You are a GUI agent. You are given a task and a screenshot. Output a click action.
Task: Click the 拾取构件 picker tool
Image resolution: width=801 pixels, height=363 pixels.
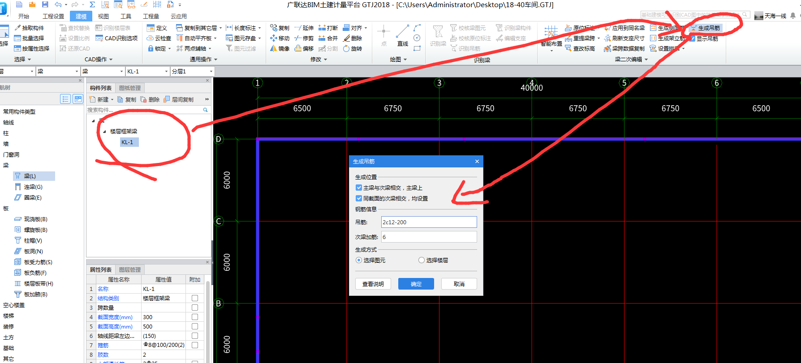(29, 28)
